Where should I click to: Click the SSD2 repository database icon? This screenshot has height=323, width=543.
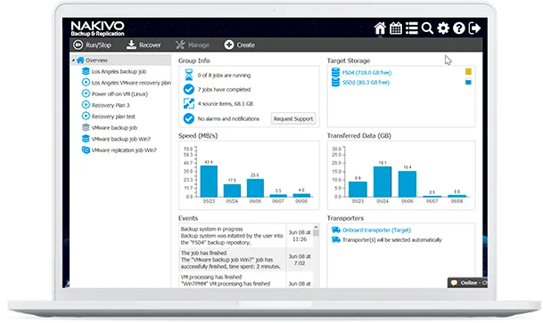click(x=335, y=82)
